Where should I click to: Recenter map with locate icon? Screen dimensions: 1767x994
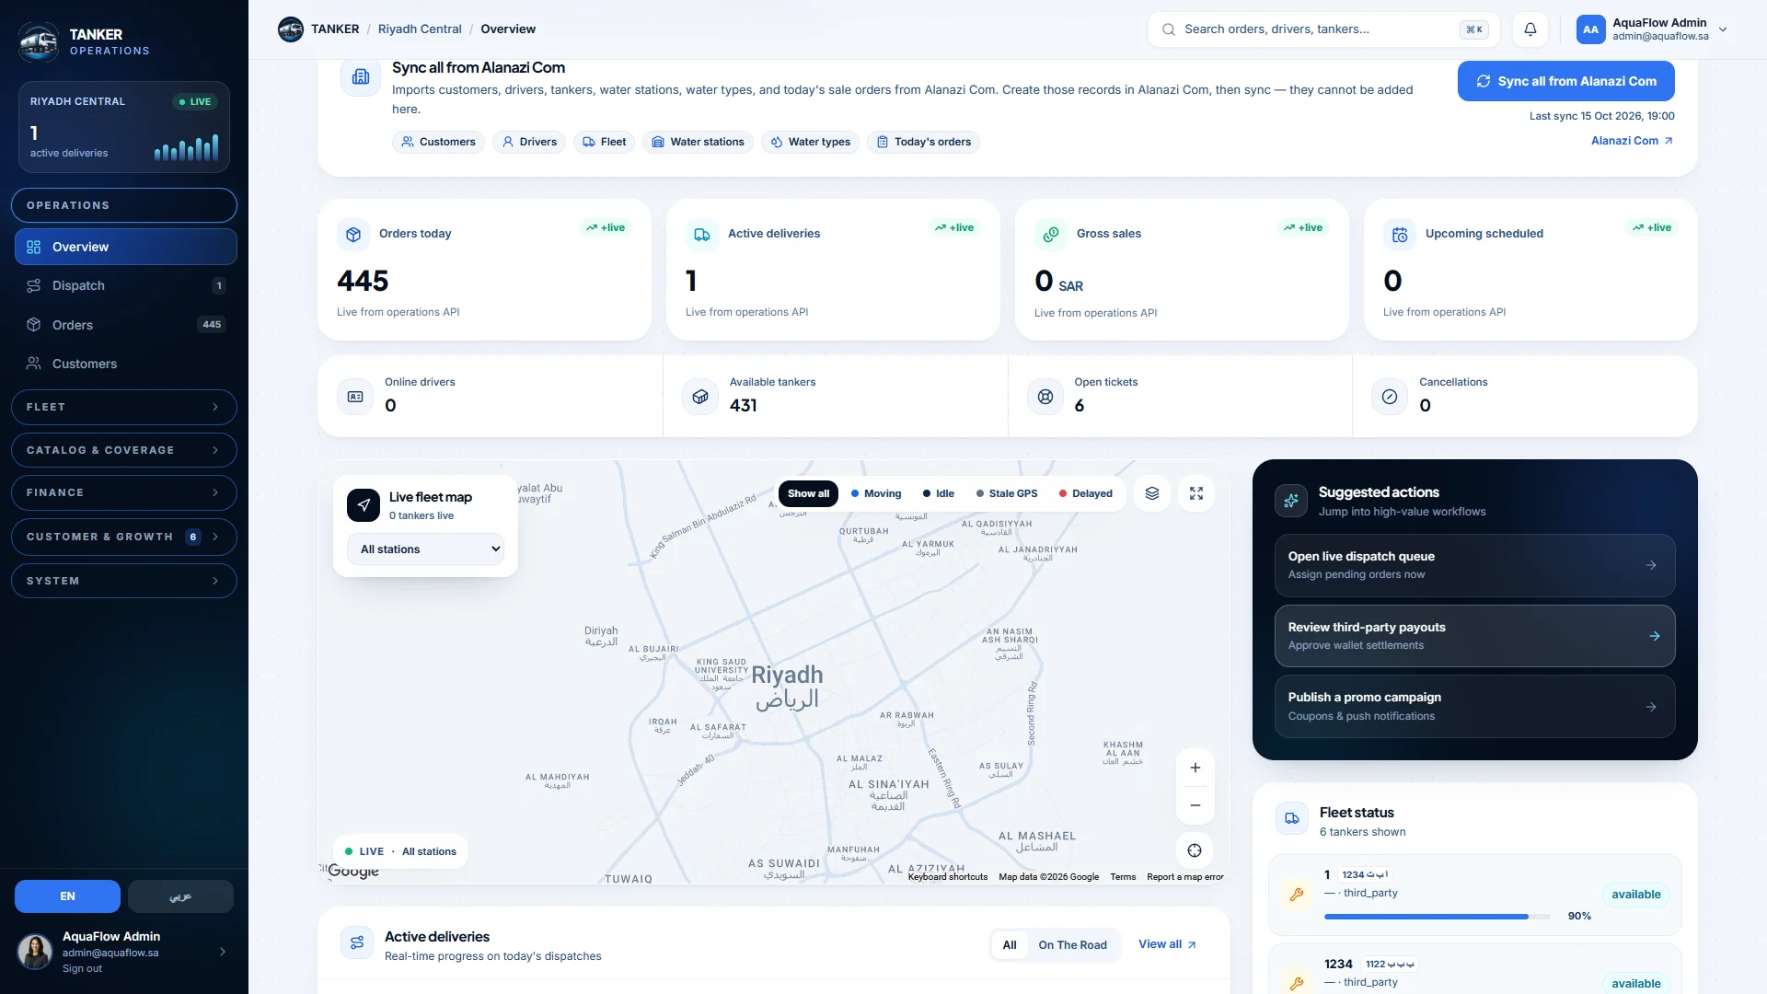coord(1195,850)
